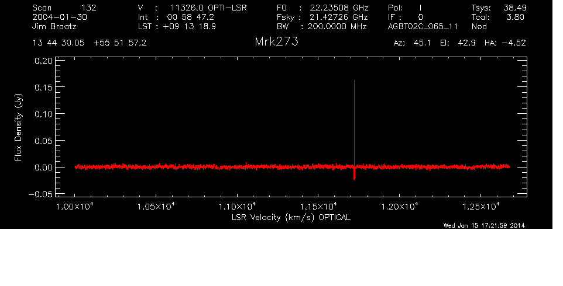This screenshot has width=563, height=286.
Task: Click the observation date 2004-01-30
Action: [x=60, y=17]
